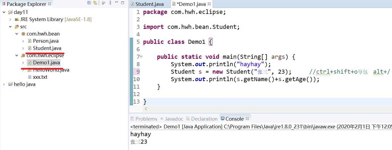Screen dimensions: 392x150
Task: Close the Demo1.java editor tab
Action: coord(209,4)
